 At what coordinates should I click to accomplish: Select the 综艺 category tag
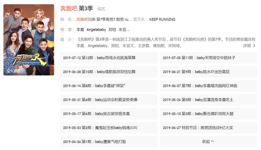101,9
